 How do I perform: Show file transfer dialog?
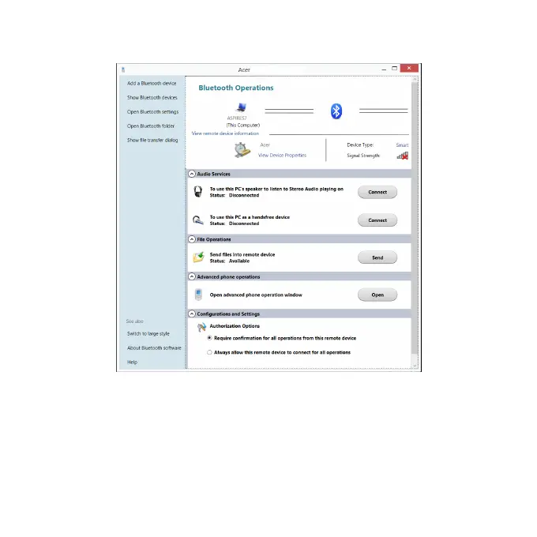(x=152, y=140)
